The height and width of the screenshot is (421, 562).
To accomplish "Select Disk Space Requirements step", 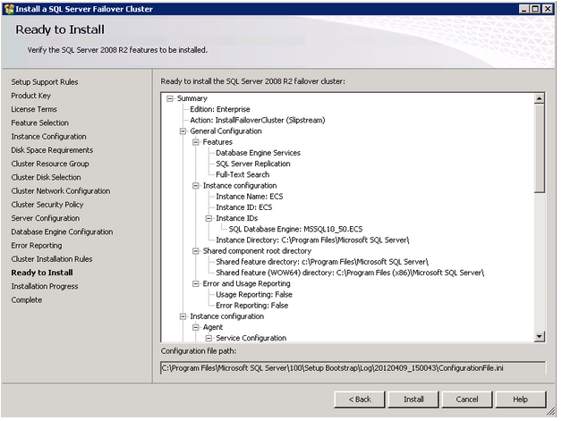I will click(52, 150).
